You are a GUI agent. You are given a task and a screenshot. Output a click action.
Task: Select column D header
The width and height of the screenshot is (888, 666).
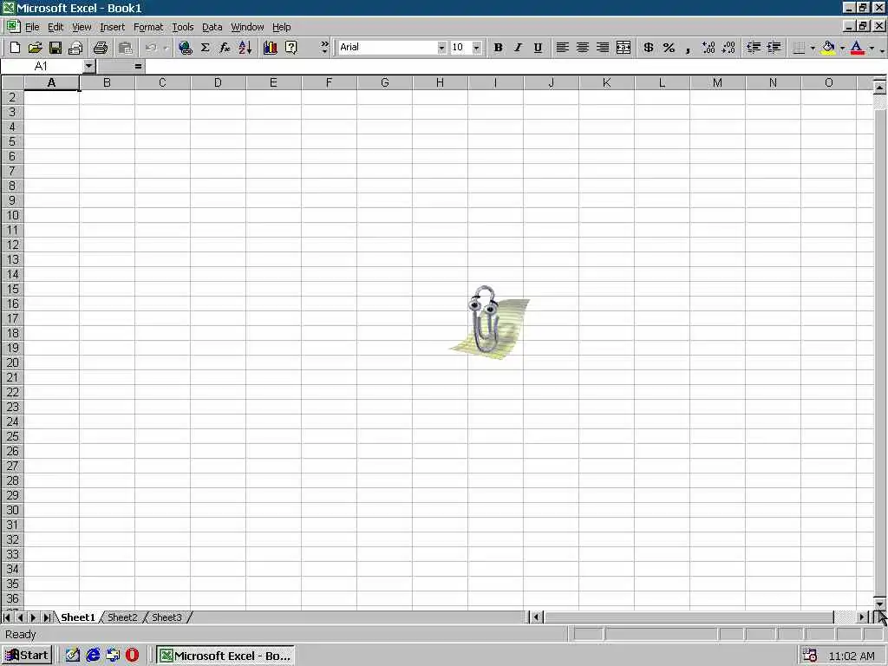pos(218,82)
